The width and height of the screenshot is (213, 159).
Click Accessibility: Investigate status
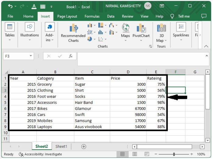[40, 154]
